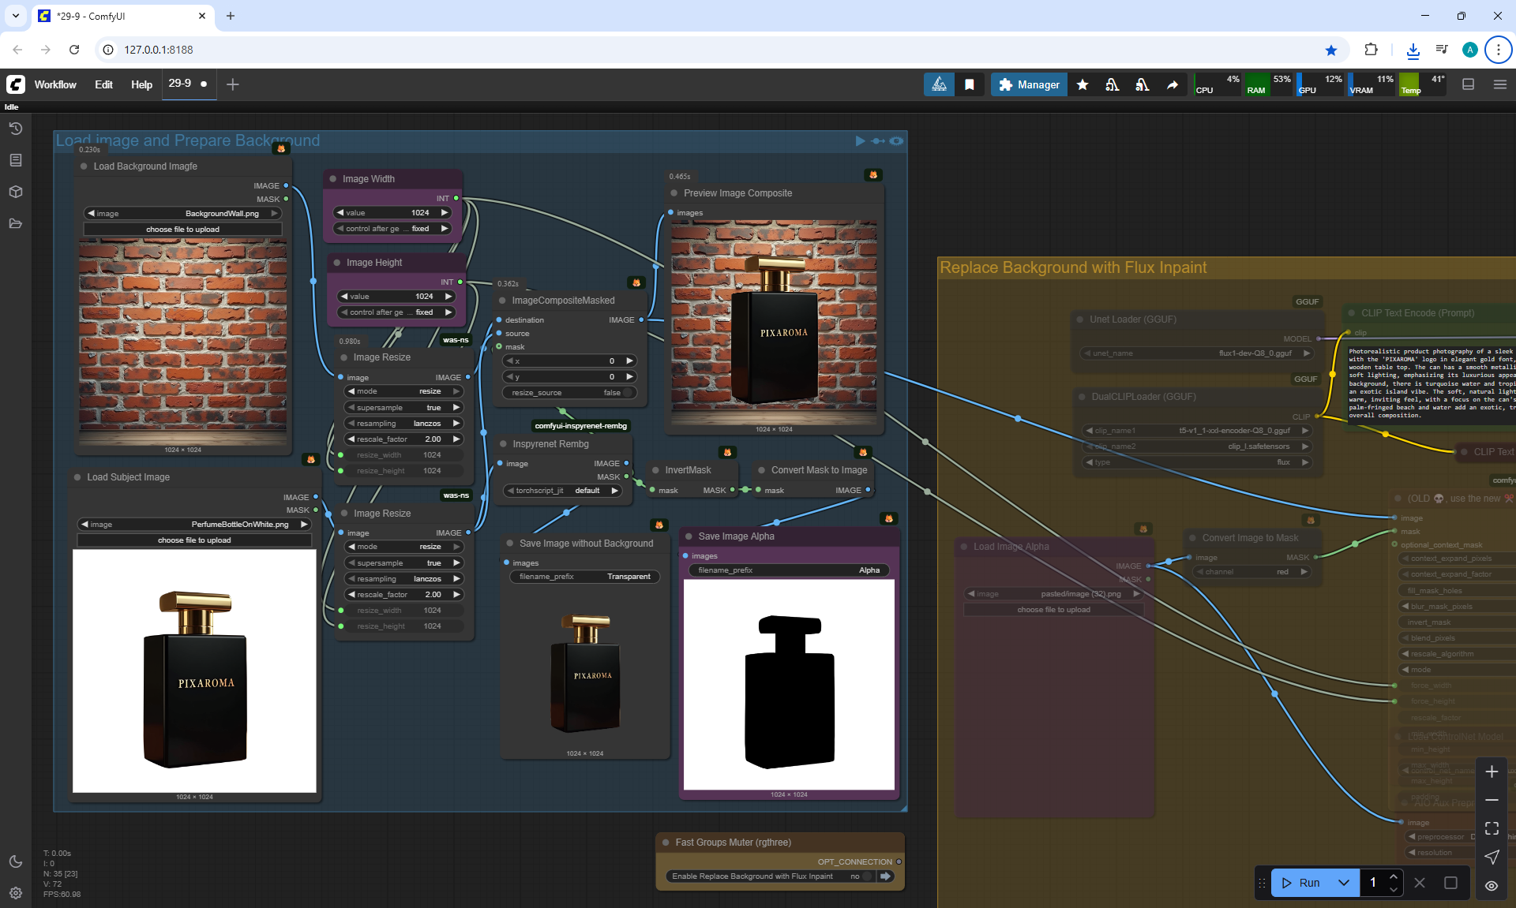Click the fit view icon on canvas
Viewport: 1516px width, 908px height.
pyautogui.click(x=1492, y=828)
